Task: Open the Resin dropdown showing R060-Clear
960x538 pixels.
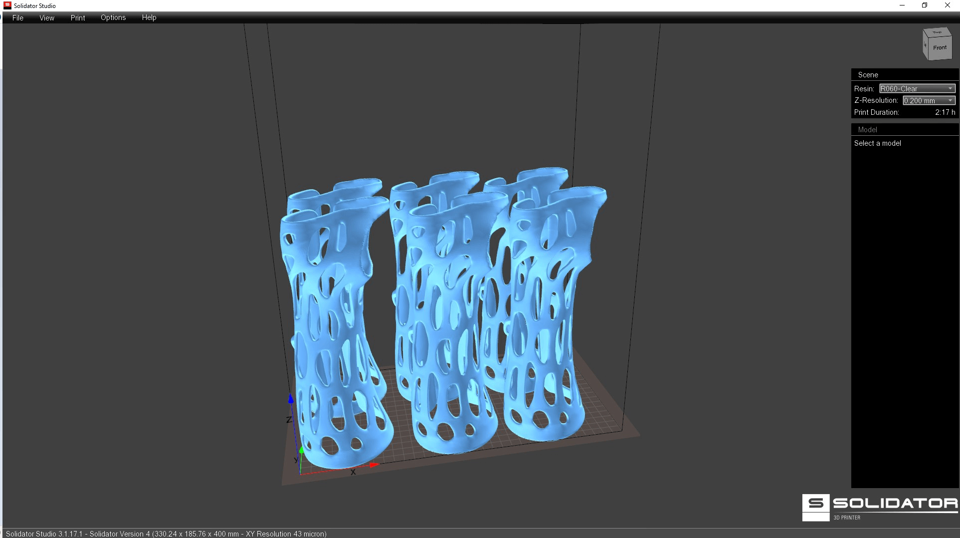Action: pos(917,88)
